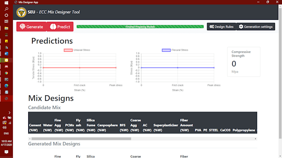Click the Fiber Amount (%W) column header
The height and width of the screenshot is (158, 282).
[x=187, y=125]
